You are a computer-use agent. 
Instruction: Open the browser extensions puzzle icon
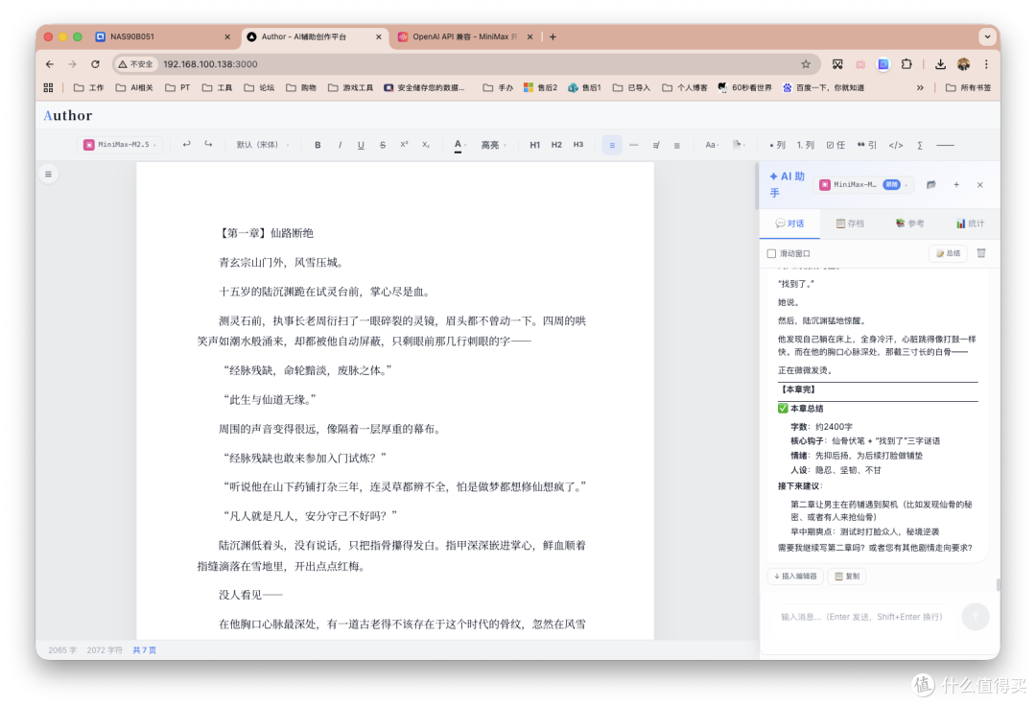[906, 64]
